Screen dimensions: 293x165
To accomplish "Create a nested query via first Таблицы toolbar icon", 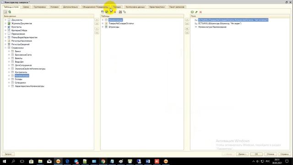I will coord(103,12).
